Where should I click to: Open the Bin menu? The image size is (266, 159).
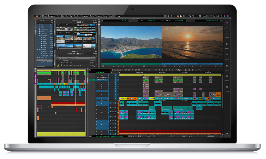67,16
